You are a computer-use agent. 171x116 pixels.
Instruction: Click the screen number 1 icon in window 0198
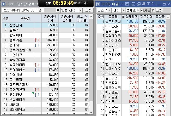pyautogui.click(x=3, y=4)
